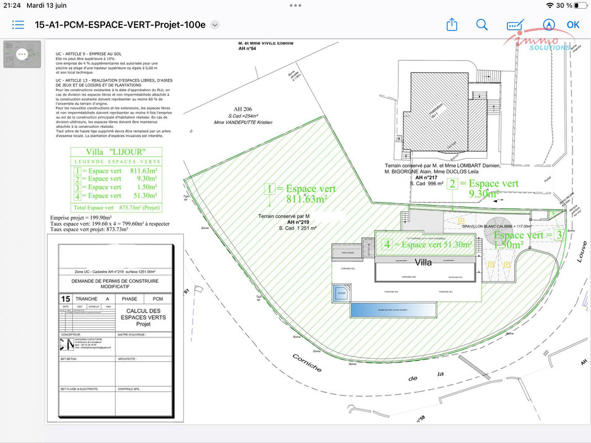Tap the magnifier search icon

(482, 25)
